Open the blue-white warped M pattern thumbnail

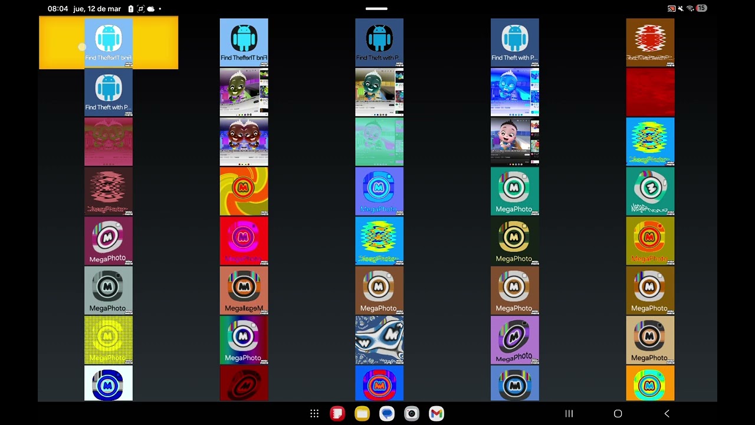379,340
